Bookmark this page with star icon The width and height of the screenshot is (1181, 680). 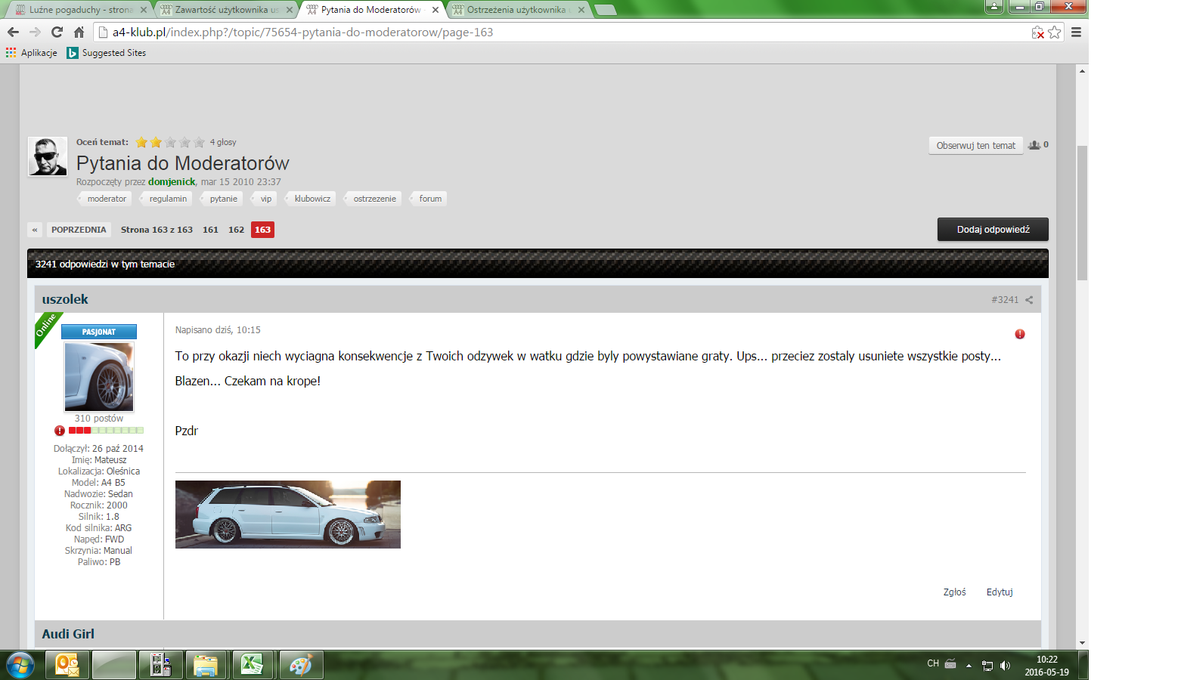coord(1054,32)
